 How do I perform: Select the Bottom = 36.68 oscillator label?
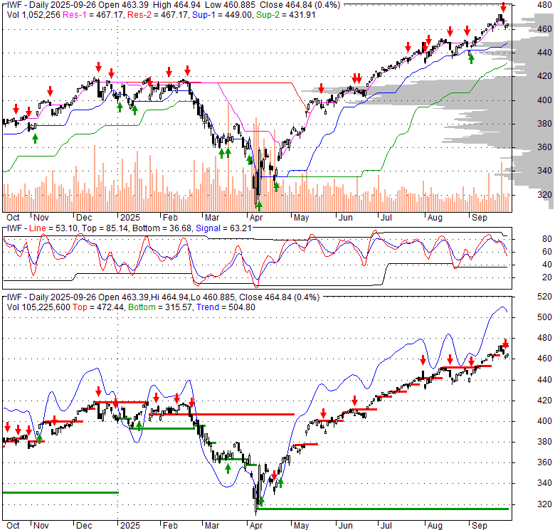(162, 228)
